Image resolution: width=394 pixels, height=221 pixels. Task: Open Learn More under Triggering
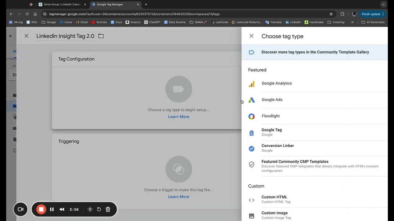[x=179, y=197]
